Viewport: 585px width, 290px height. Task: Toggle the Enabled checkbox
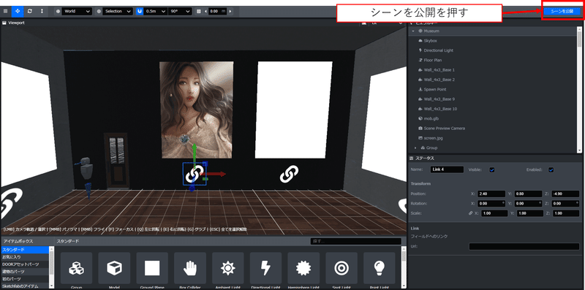coord(551,170)
